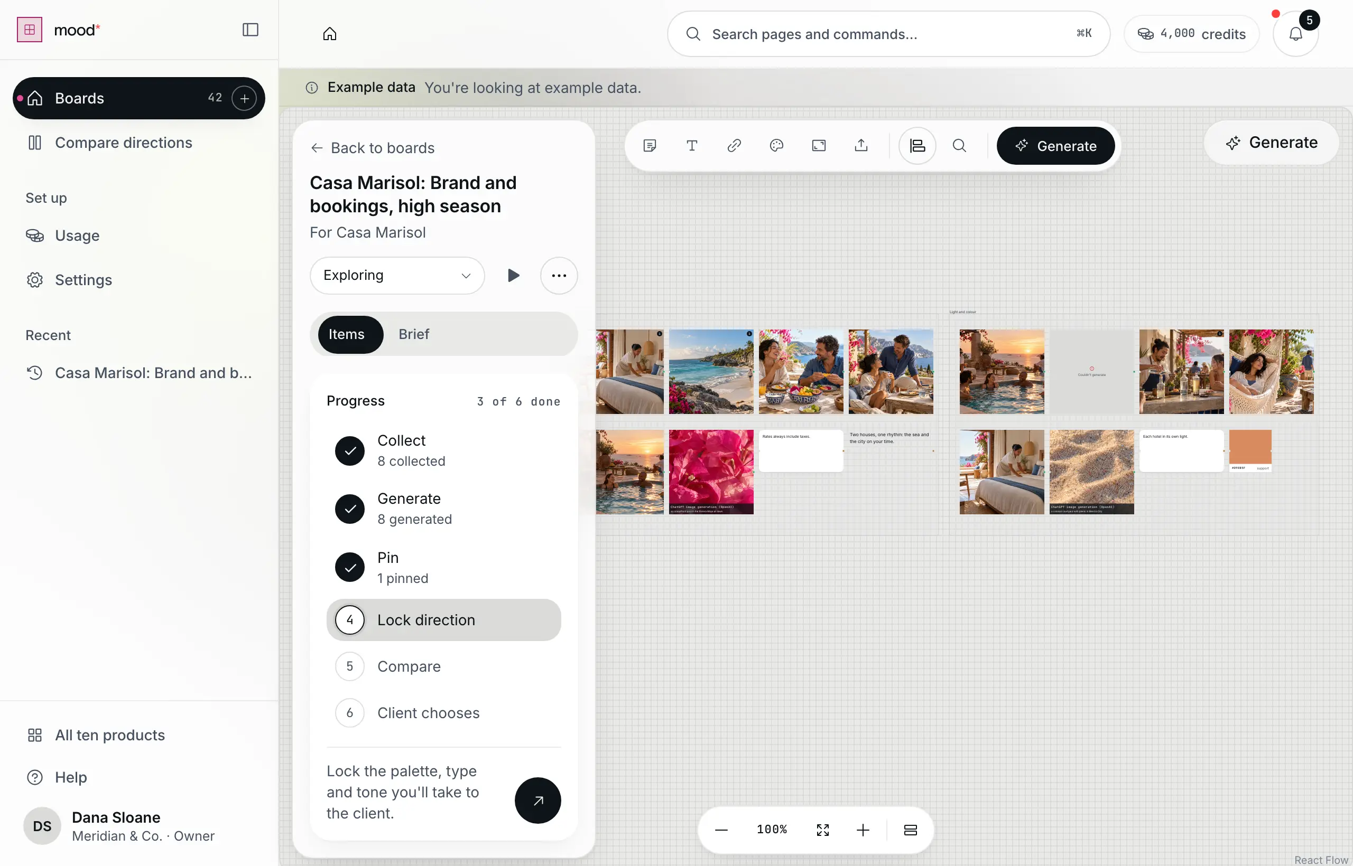The image size is (1353, 866).
Task: Zoom in on the canvas
Action: [x=862, y=830]
